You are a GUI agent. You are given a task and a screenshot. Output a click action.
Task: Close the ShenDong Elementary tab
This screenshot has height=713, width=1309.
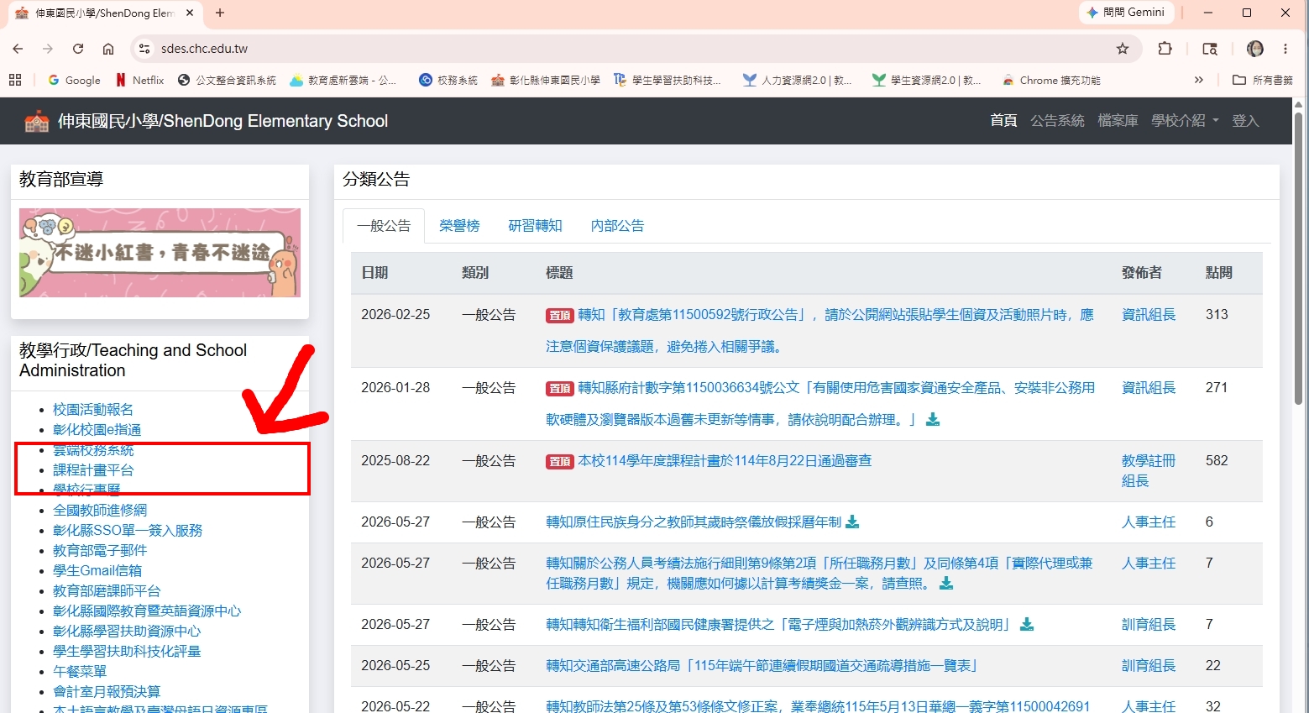(x=190, y=13)
